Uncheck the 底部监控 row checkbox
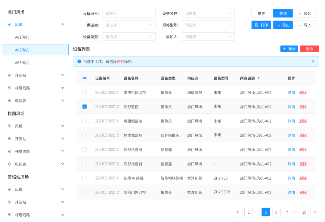Screen dimensions: 325x222 click(x=85, y=107)
